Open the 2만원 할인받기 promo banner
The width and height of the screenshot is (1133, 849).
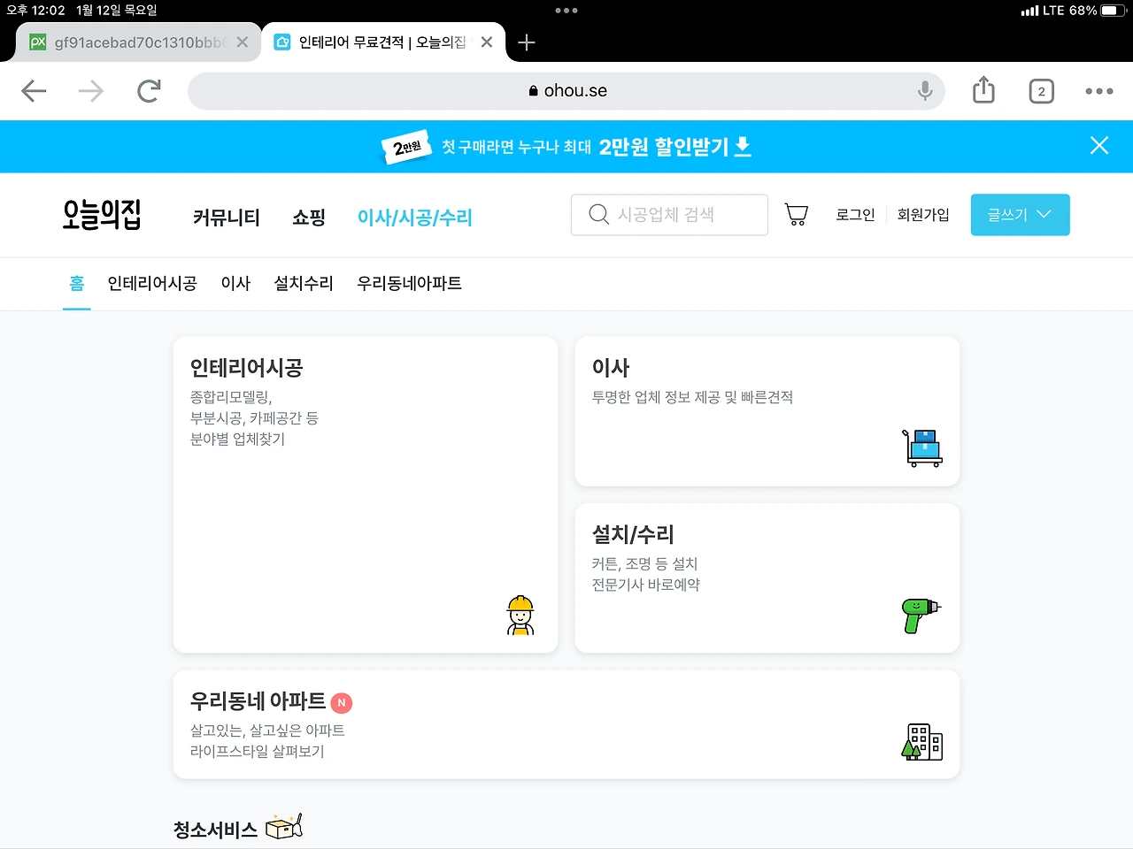click(x=566, y=147)
